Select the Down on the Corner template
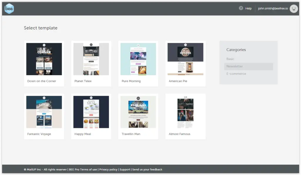301x175 pixels. 44,59
